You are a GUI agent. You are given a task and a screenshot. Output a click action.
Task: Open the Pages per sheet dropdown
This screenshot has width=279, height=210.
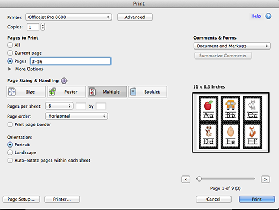pos(59,106)
